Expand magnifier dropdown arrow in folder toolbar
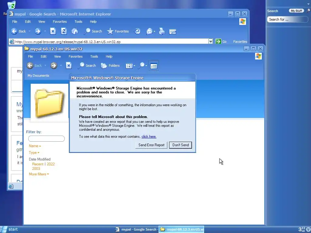 point(146,66)
